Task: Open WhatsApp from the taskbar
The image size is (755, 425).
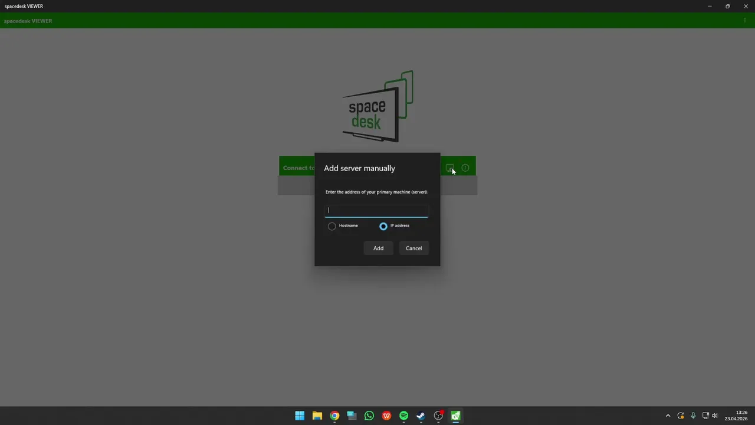Action: point(369,416)
